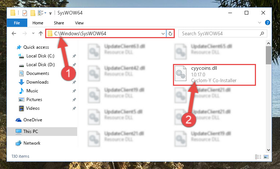
Task: Toggle the pin beside Videos
Action: click(74, 108)
